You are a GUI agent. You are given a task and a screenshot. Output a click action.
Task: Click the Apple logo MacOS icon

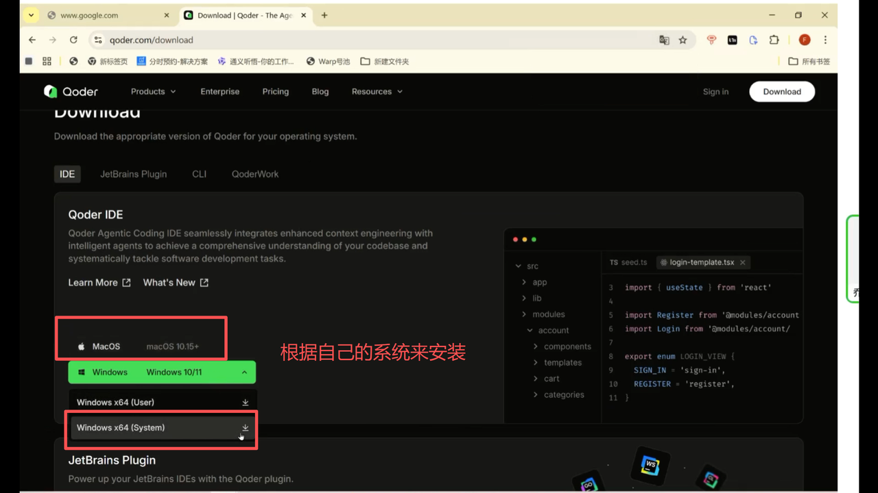point(81,346)
